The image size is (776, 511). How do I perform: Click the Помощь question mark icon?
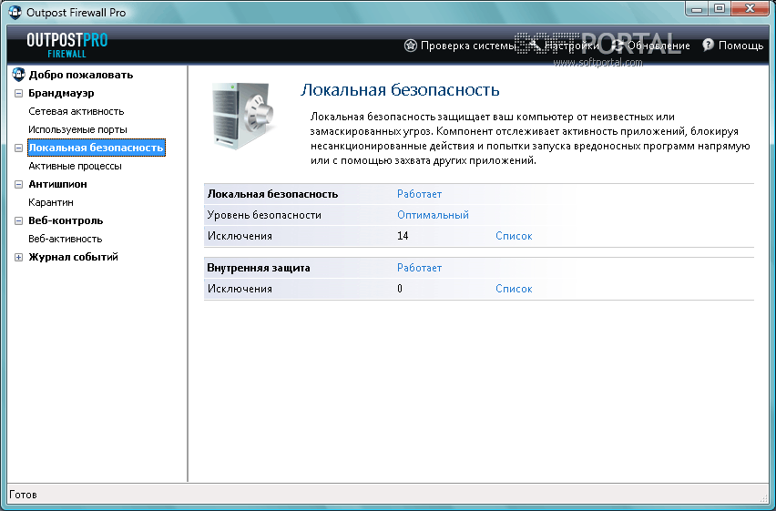tap(709, 45)
